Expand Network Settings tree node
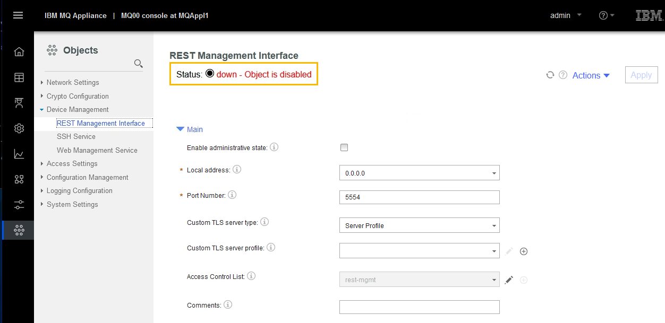665x323 pixels. click(42, 83)
